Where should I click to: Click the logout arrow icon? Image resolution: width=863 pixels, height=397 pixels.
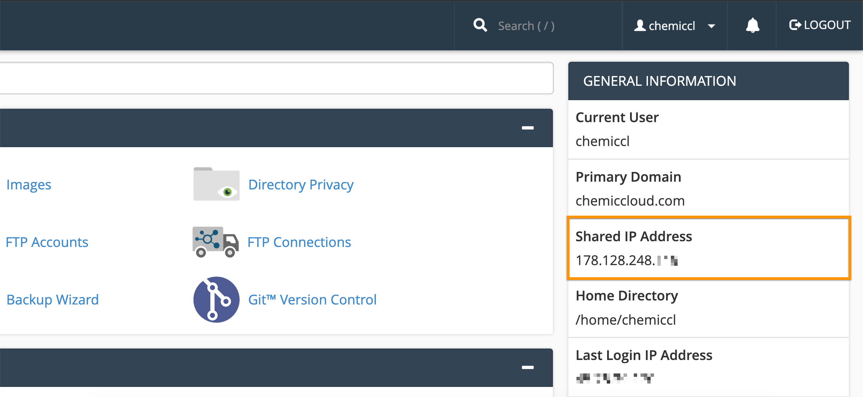(x=795, y=25)
